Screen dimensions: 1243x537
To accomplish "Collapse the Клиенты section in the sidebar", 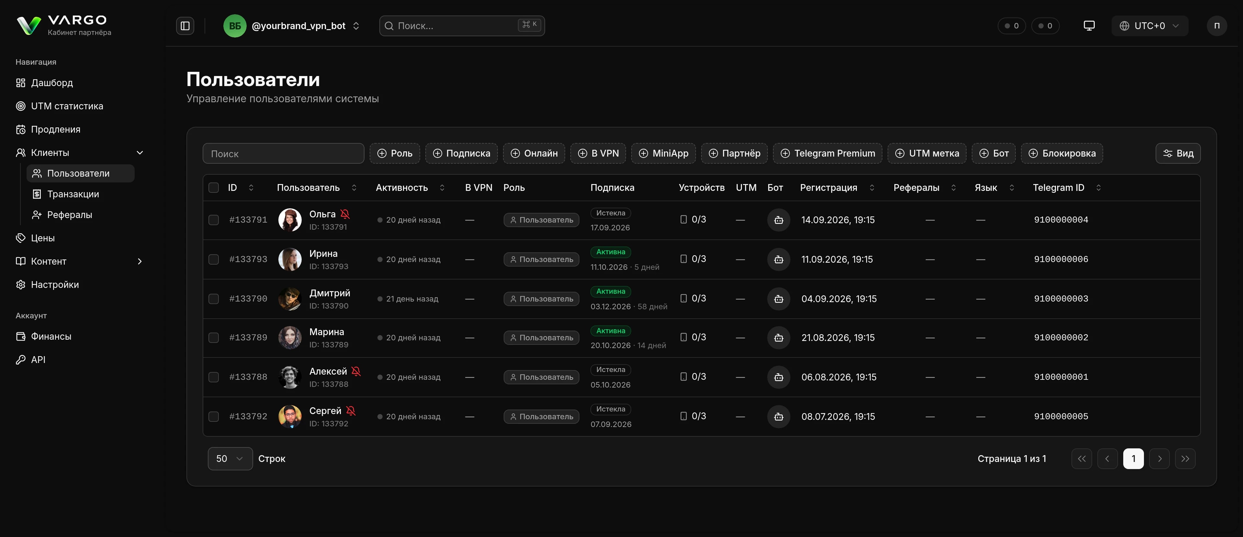I will coord(140,153).
